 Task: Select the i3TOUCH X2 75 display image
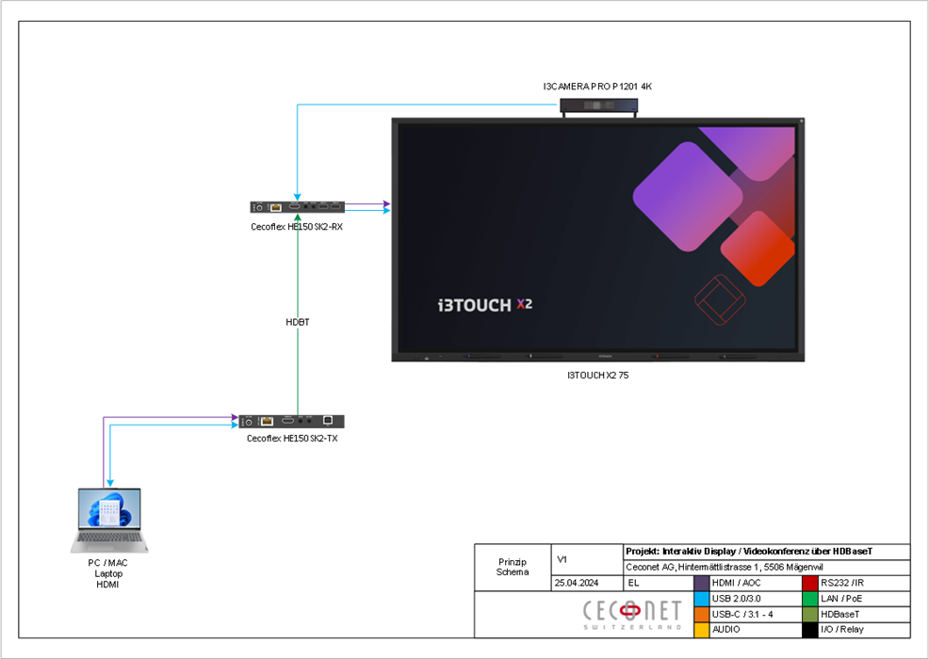pyautogui.click(x=597, y=239)
